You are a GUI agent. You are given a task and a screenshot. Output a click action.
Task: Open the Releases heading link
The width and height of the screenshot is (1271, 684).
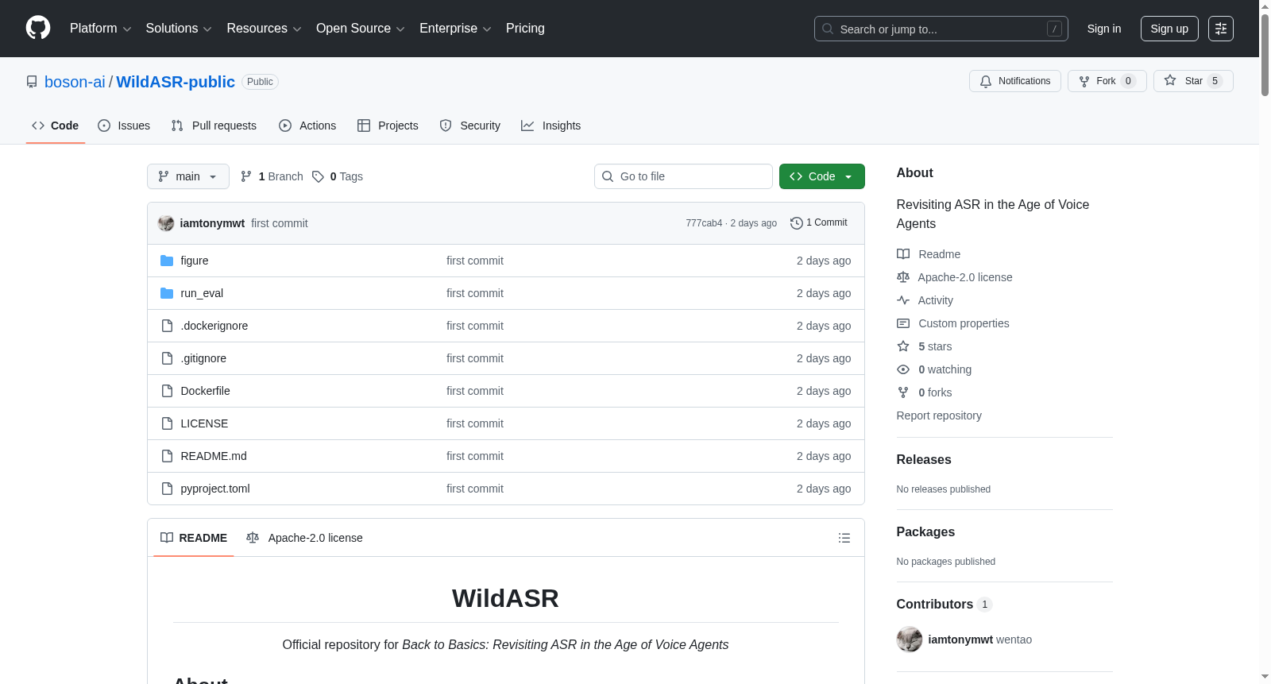(x=924, y=459)
